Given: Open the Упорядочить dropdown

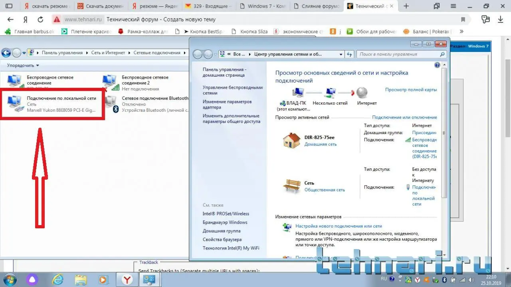Looking at the screenshot, I should (x=23, y=65).
